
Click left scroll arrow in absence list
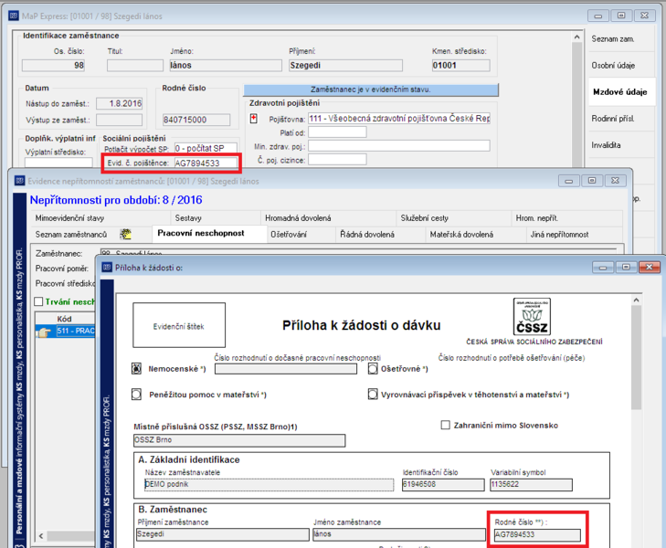(41, 536)
